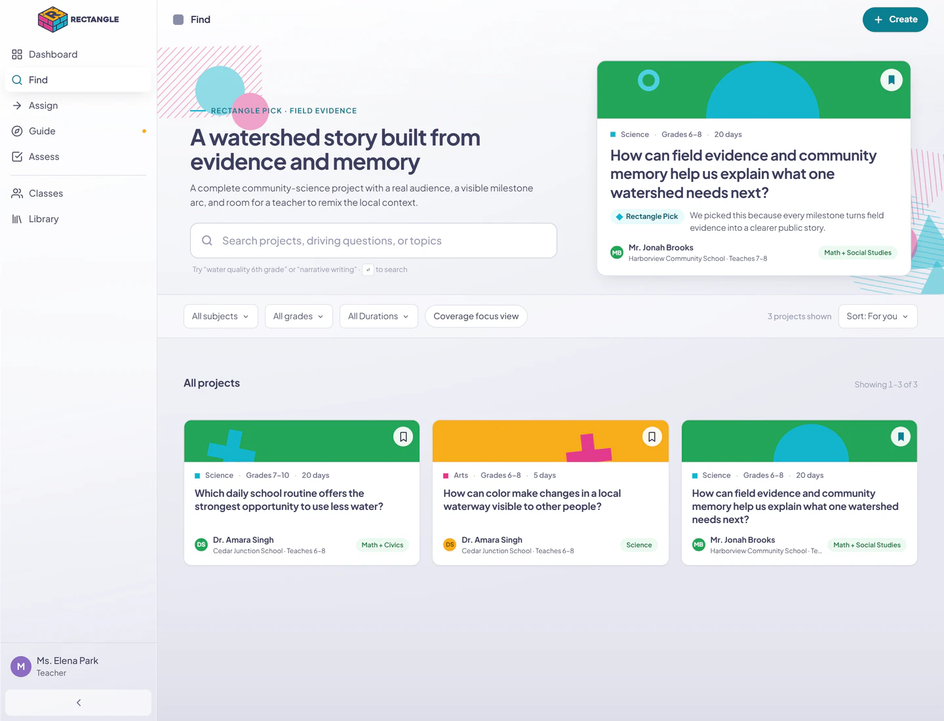Click the Assess checkmark icon

[17, 157]
